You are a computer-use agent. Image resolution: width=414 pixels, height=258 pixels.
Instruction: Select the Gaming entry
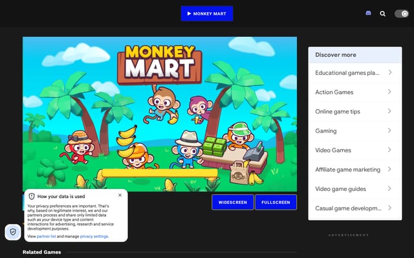click(x=355, y=131)
